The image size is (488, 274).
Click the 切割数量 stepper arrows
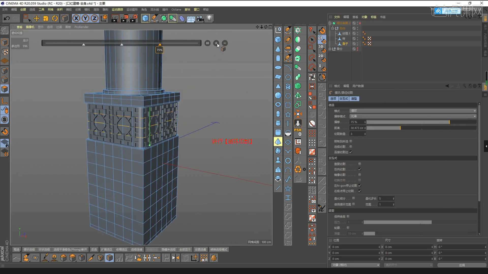click(365, 134)
